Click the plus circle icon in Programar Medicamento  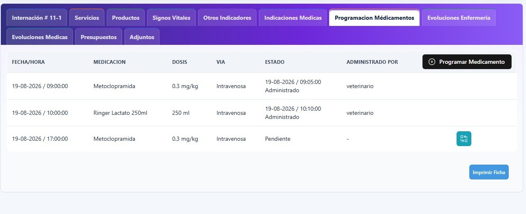point(431,62)
